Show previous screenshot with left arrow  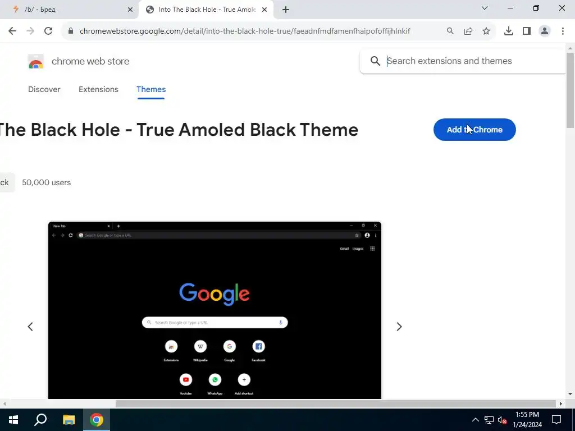(x=30, y=327)
